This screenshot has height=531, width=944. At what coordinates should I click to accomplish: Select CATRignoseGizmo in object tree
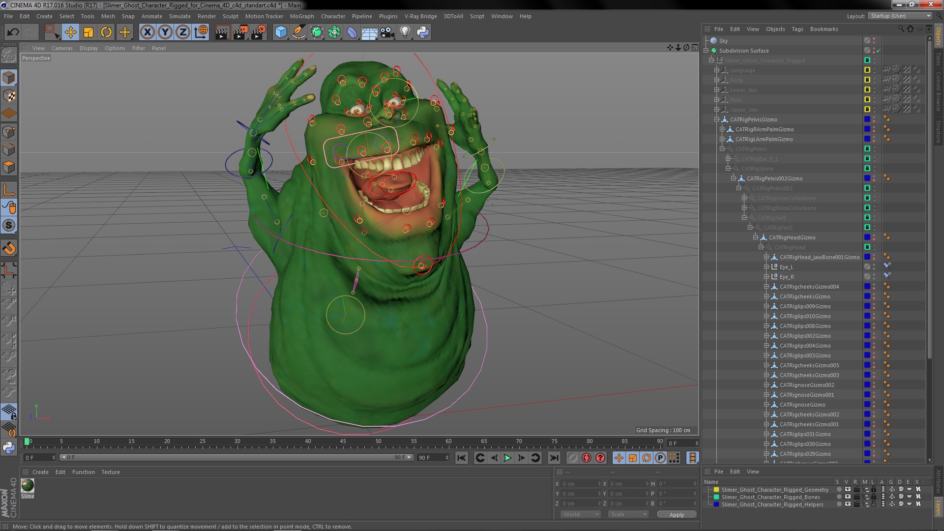tap(802, 405)
